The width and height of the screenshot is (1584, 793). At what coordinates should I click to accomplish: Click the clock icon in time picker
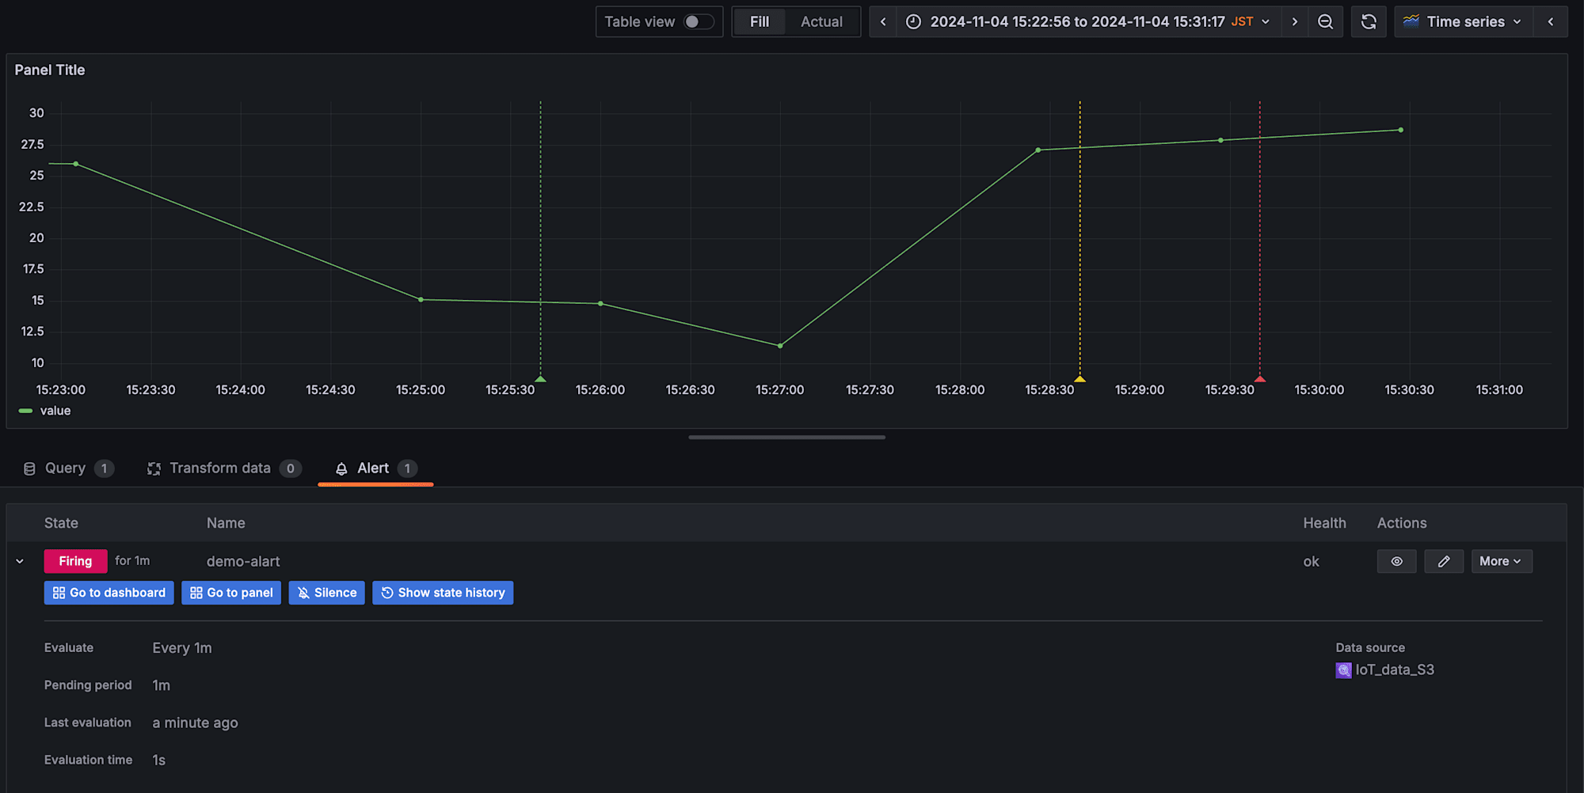click(x=913, y=21)
